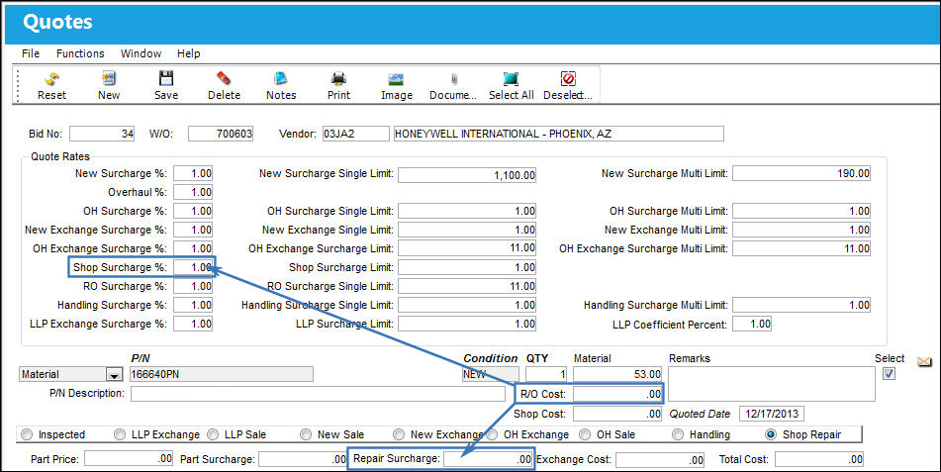The image size is (941, 472).
Task: Choose the LLP Exchange radio button
Action: coord(120,434)
